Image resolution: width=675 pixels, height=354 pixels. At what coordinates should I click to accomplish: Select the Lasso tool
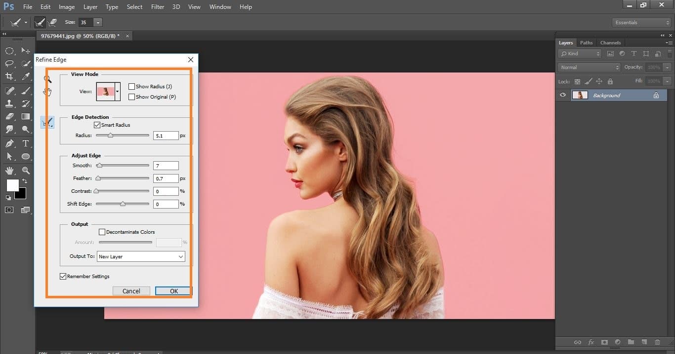click(10, 63)
